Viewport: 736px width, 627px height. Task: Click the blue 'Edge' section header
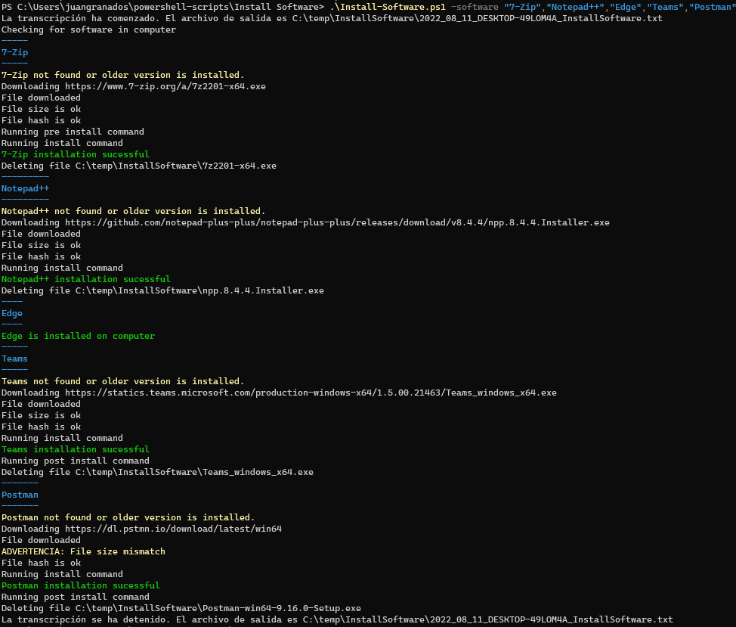(12, 313)
